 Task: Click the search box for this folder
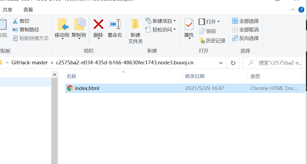[272, 63]
